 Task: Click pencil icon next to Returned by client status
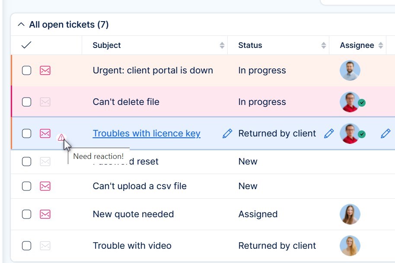pyautogui.click(x=328, y=134)
